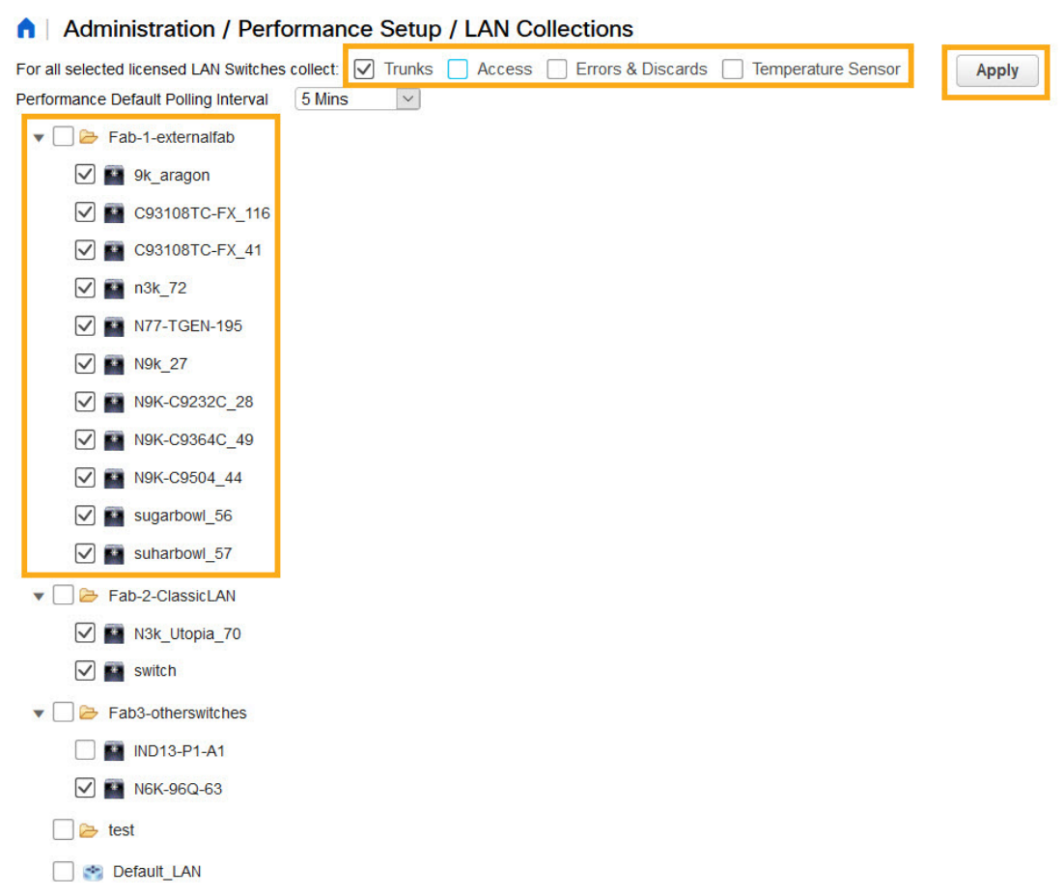The height and width of the screenshot is (896, 1064).
Task: Click the switch icon beside N77-TGEN-195
Action: click(113, 325)
